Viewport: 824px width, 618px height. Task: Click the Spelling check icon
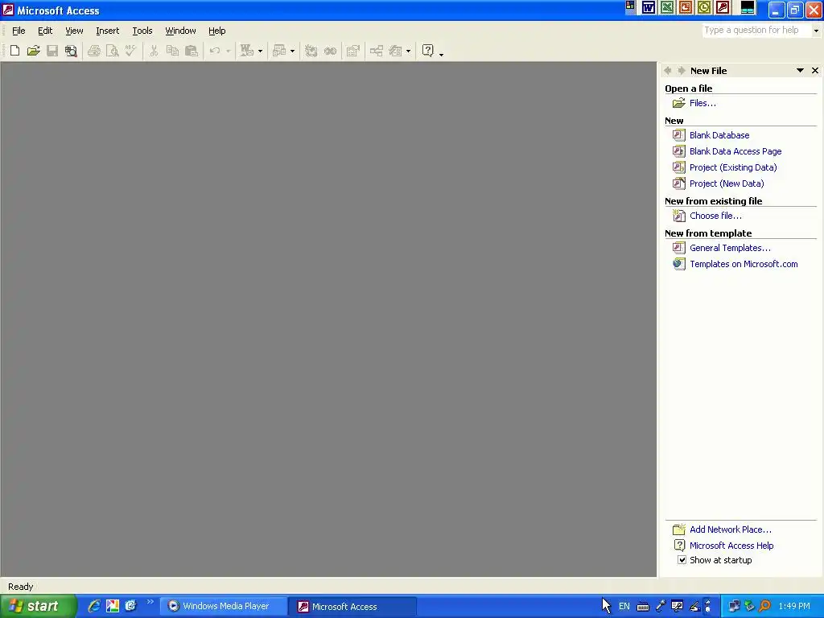tap(131, 51)
